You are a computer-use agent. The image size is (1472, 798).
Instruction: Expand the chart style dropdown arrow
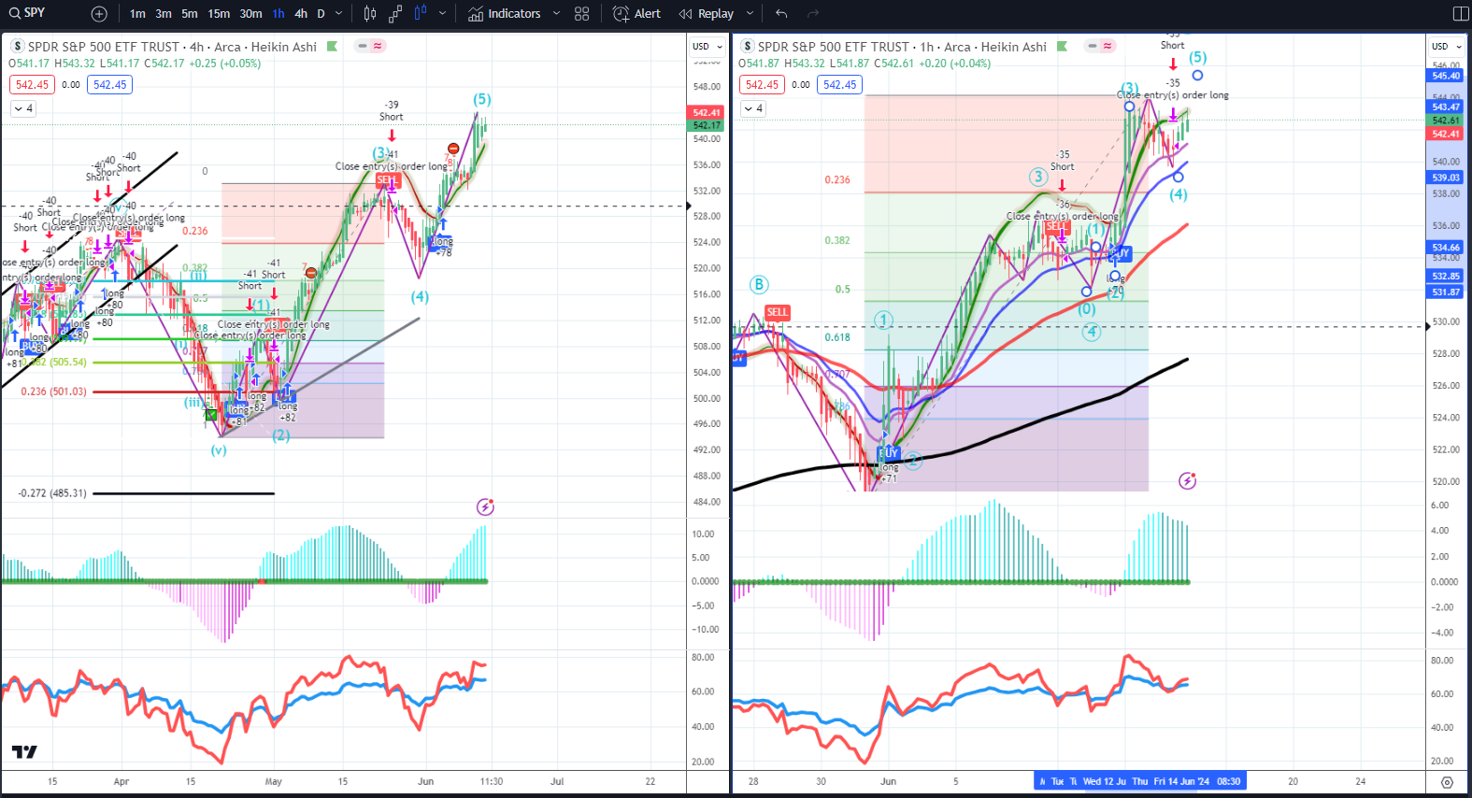point(442,14)
